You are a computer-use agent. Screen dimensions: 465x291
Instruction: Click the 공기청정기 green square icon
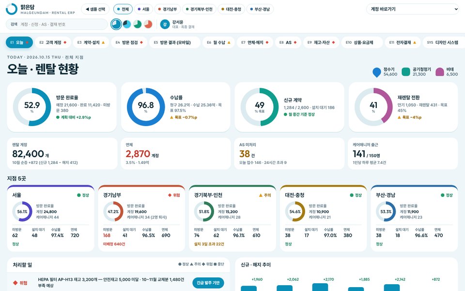pyautogui.click(x=406, y=72)
